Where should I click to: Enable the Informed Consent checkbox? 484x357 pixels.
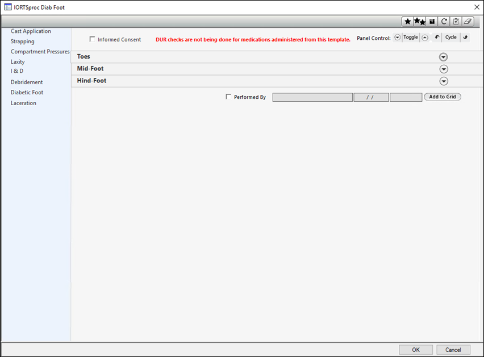pos(92,39)
